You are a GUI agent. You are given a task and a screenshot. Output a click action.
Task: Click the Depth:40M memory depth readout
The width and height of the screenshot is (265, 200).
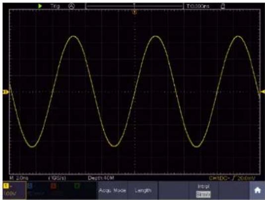click(101, 178)
